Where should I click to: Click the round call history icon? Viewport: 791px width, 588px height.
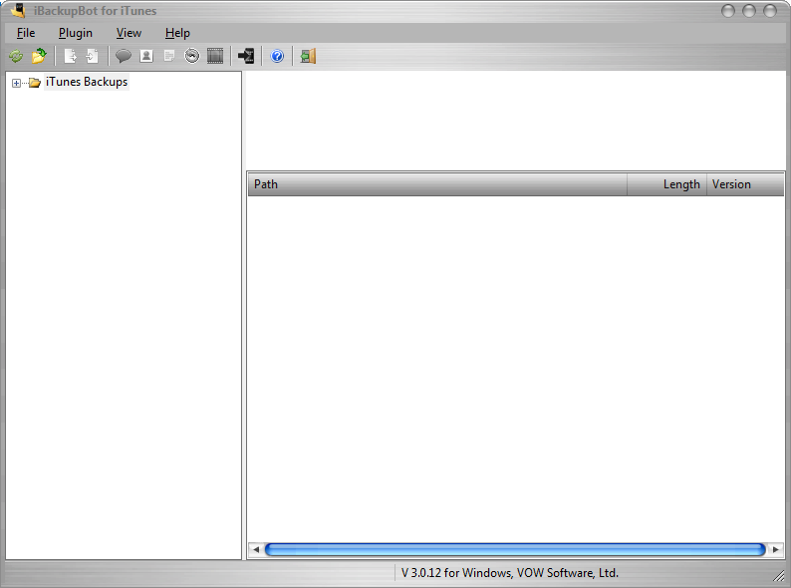pos(192,56)
